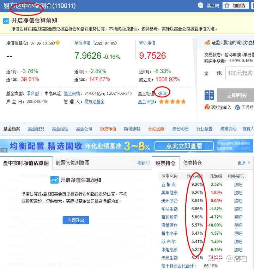Click the 单位净值 link
This screenshot has height=269, width=254.
pyautogui.click(x=82, y=43)
